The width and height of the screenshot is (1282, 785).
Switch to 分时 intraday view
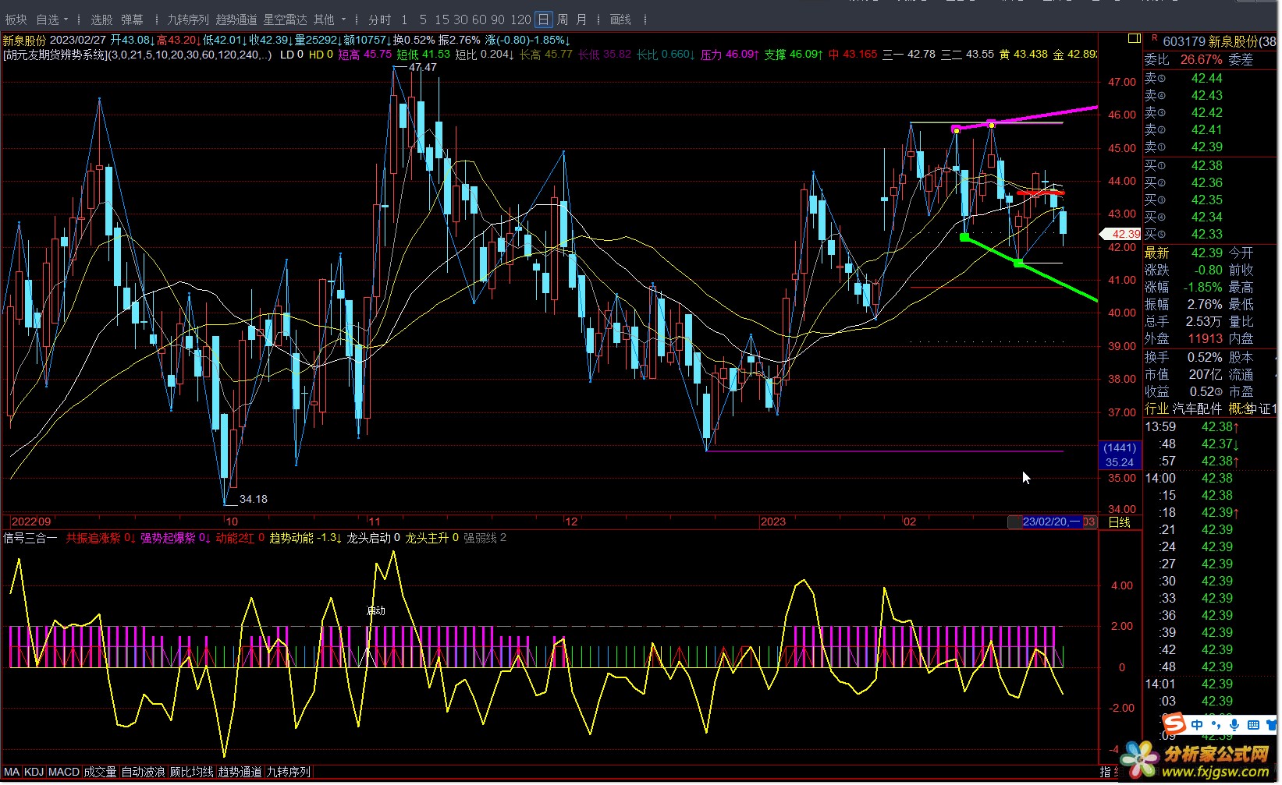(380, 19)
